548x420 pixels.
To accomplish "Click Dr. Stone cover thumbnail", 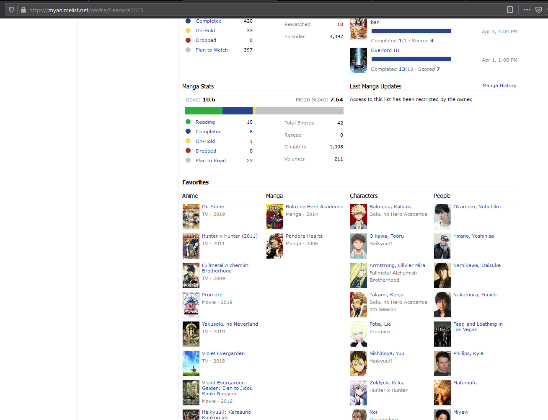I will [x=191, y=217].
